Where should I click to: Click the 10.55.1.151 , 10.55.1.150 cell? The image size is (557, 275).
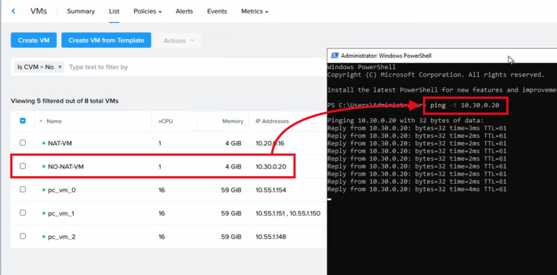point(288,214)
